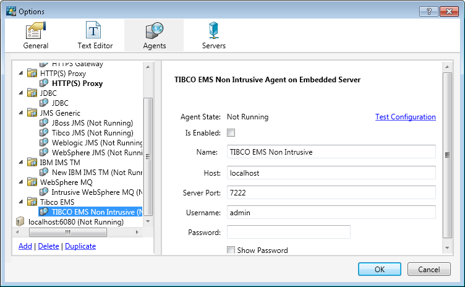This screenshot has width=465, height=287.
Task: Toggle the Show Password checkbox
Action: (x=231, y=251)
